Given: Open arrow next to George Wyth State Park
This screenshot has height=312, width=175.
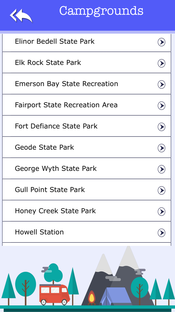Looking at the screenshot, I should [162, 169].
